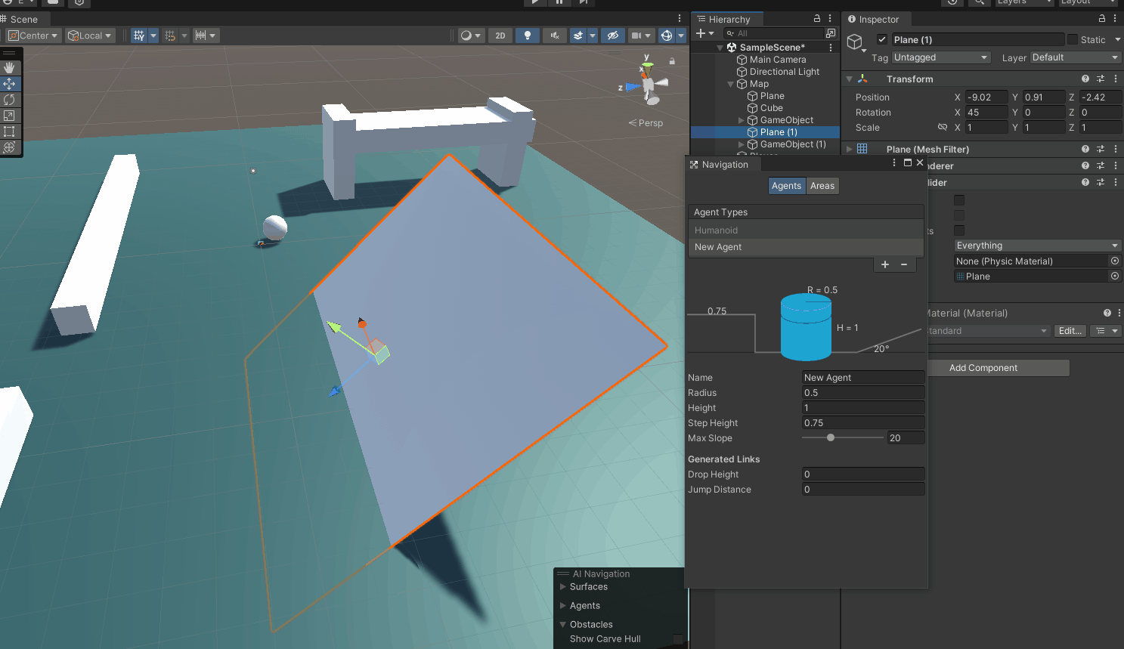Select Directional Light in Hierarchy
The image size is (1124, 649).
785,72
